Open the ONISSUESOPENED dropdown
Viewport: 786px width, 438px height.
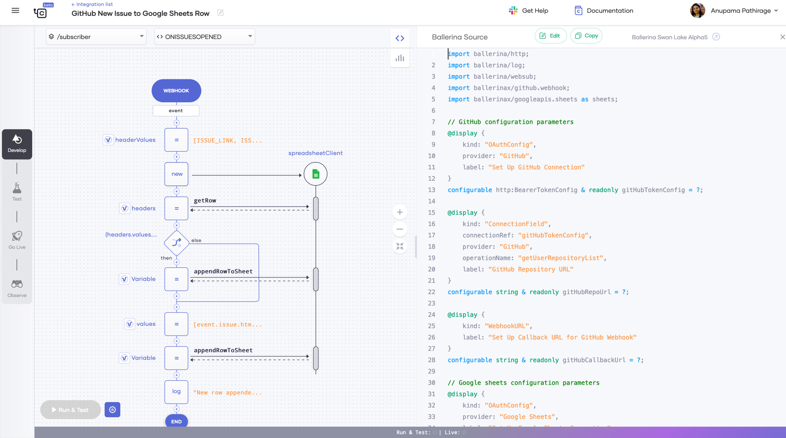tap(205, 36)
